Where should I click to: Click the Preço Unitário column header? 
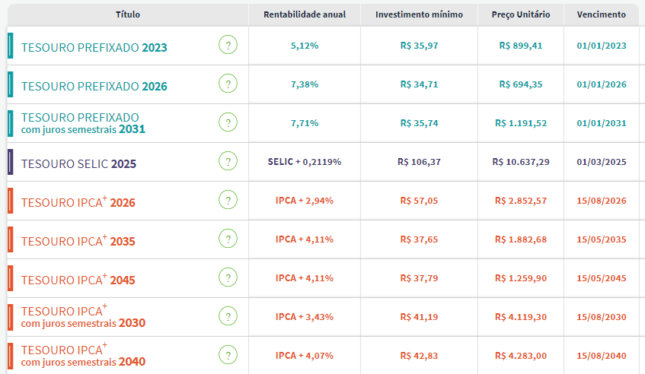click(521, 14)
